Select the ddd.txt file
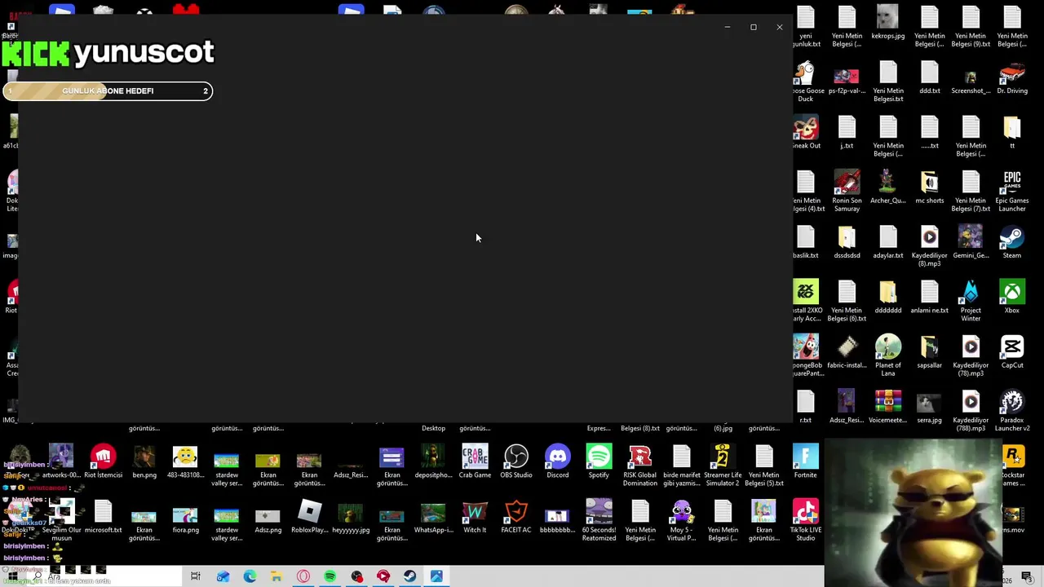This screenshot has width=1044, height=587. [x=929, y=78]
